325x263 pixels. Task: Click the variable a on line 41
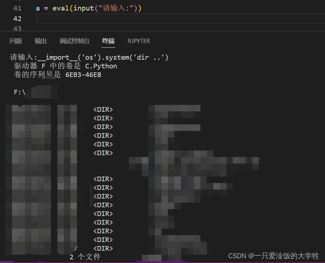(x=37, y=8)
